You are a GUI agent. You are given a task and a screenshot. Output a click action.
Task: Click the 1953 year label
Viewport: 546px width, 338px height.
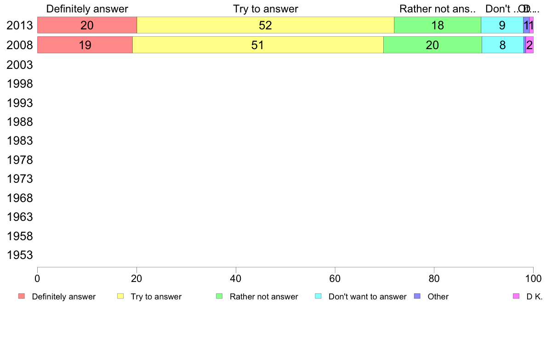point(19,255)
